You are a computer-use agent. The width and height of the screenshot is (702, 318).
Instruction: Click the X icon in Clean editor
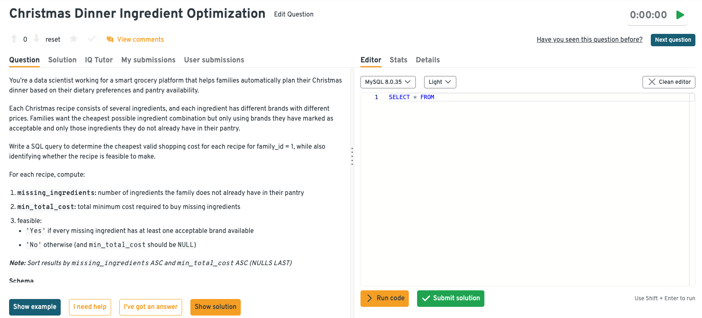(652, 82)
